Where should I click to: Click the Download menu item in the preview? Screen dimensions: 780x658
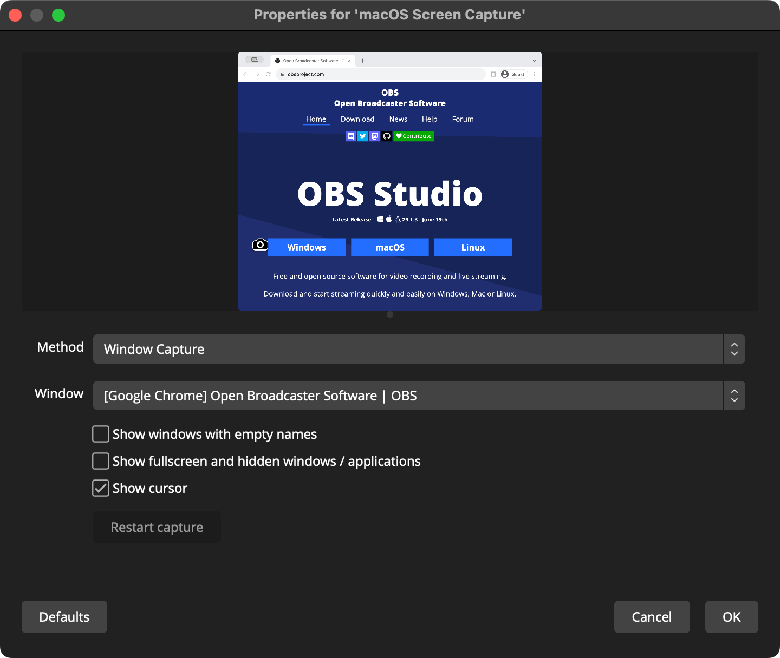pos(357,119)
